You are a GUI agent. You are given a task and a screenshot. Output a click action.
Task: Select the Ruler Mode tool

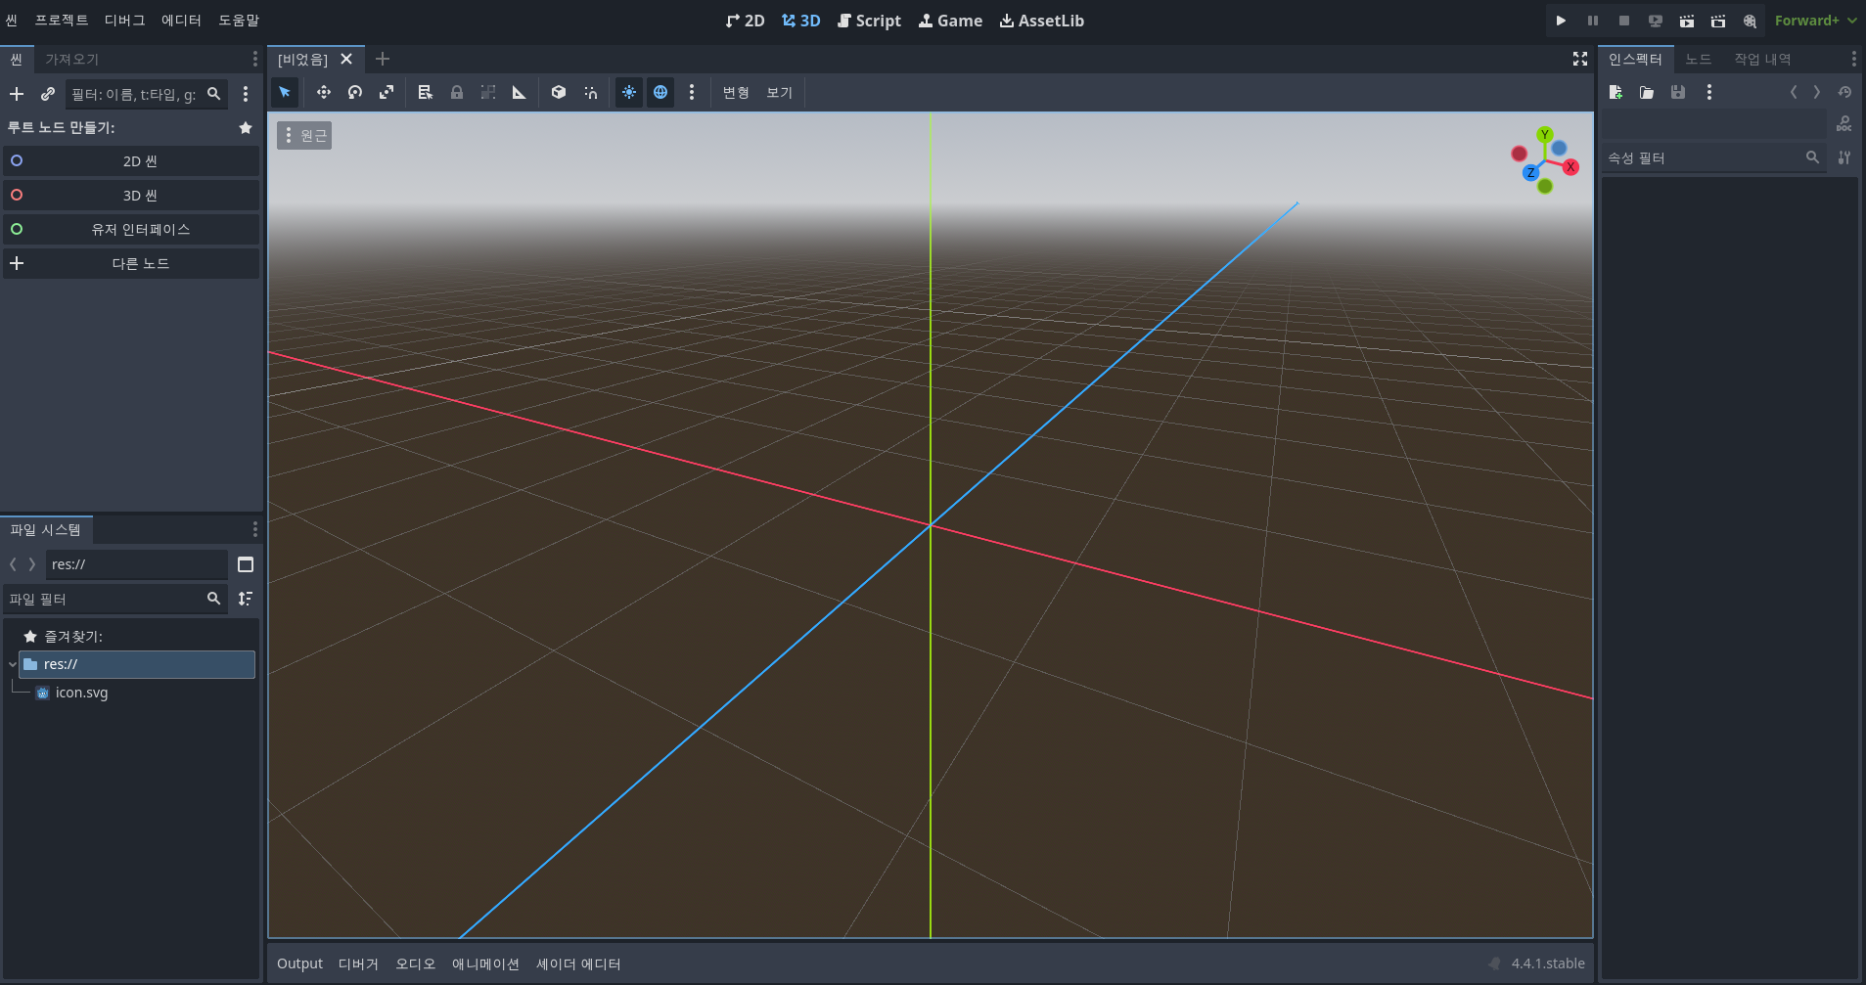pos(520,92)
